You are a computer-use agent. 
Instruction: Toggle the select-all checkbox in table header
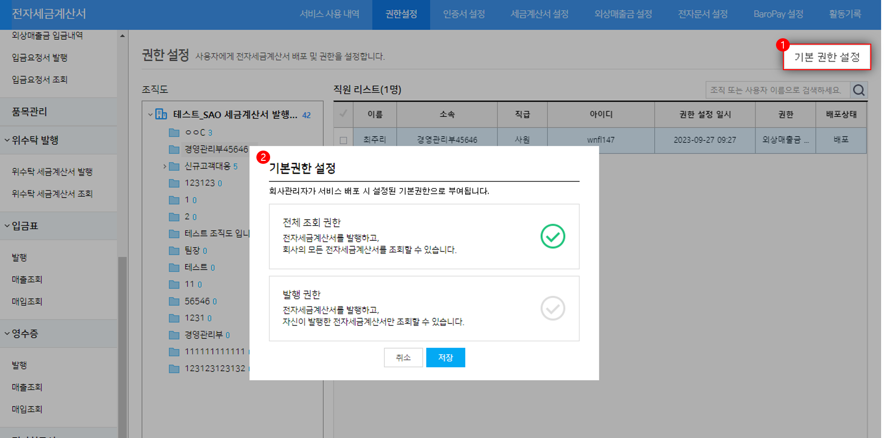pyautogui.click(x=343, y=114)
